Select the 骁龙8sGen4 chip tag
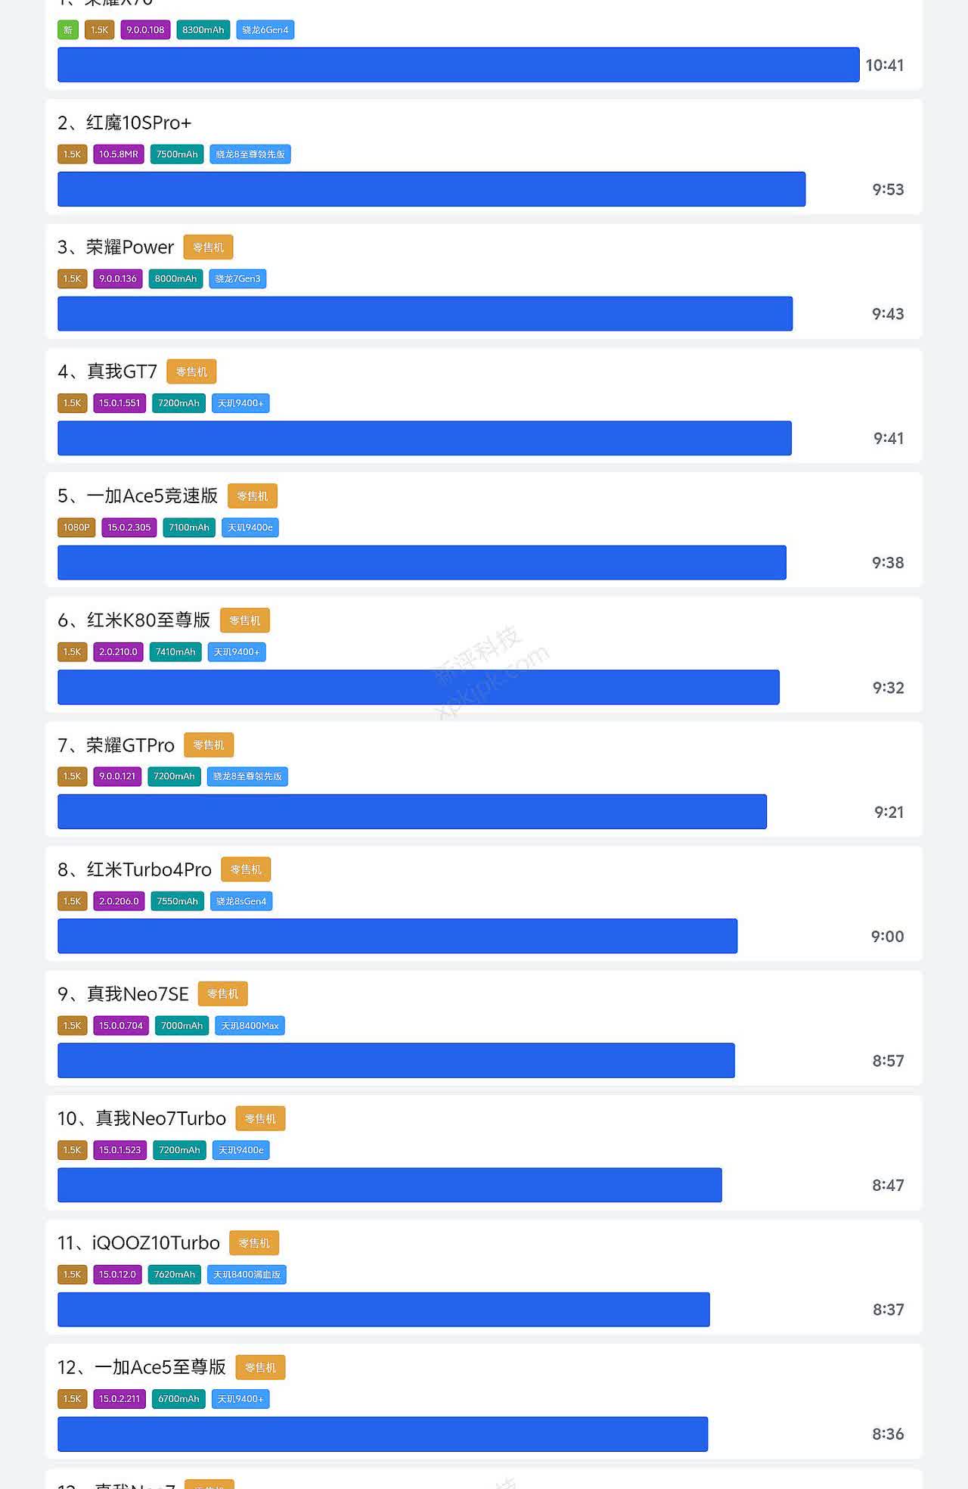This screenshot has height=1489, width=968. 241,901
